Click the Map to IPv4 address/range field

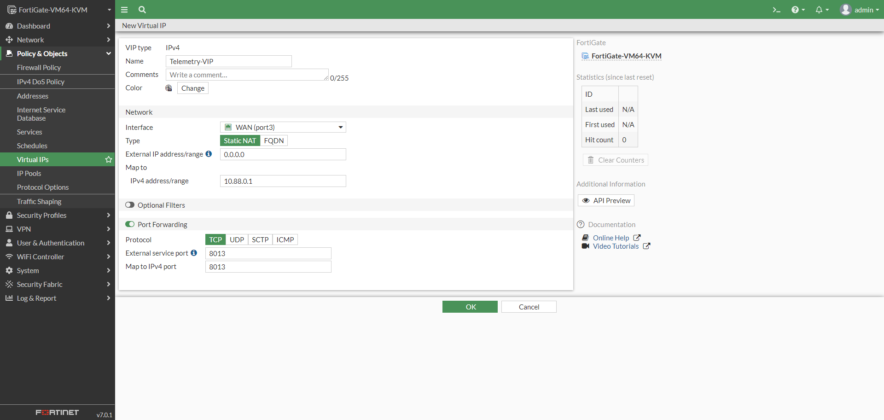click(283, 181)
